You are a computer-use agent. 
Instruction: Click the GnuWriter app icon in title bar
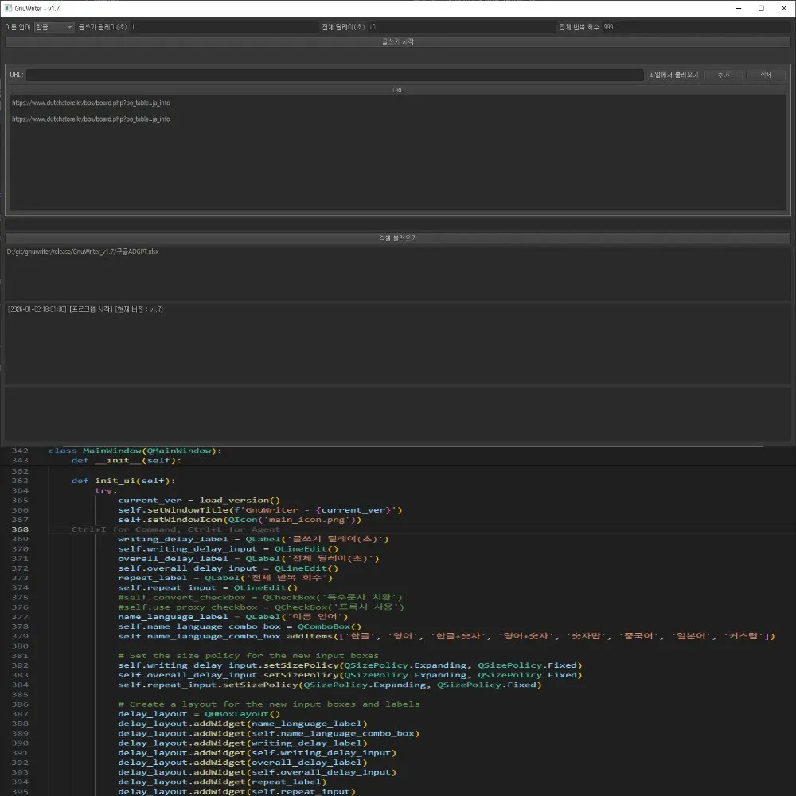[8, 8]
